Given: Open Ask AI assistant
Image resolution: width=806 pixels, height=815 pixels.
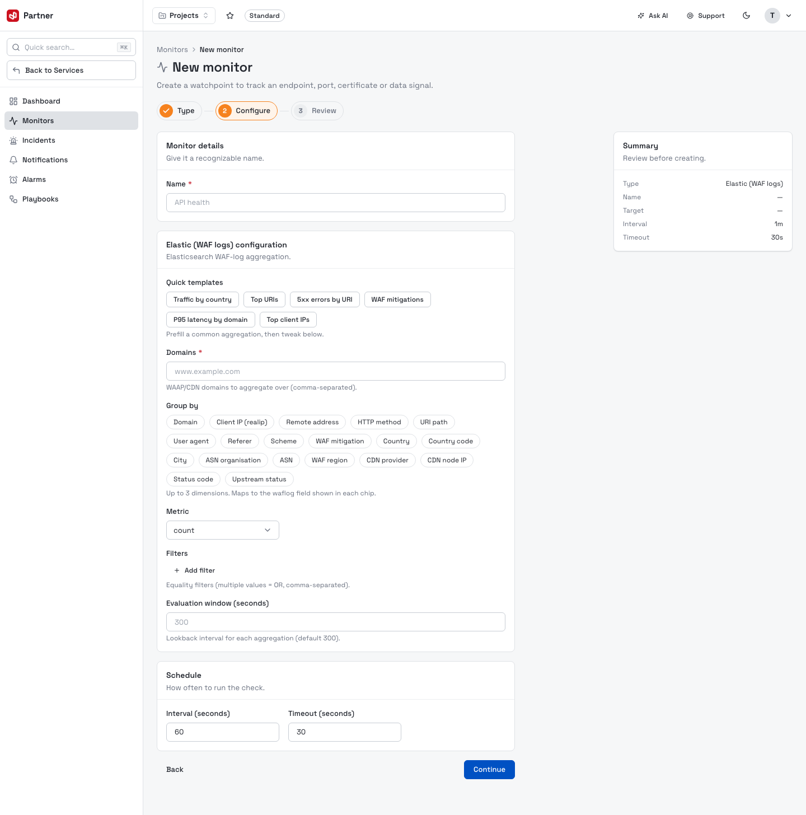Looking at the screenshot, I should coord(653,16).
